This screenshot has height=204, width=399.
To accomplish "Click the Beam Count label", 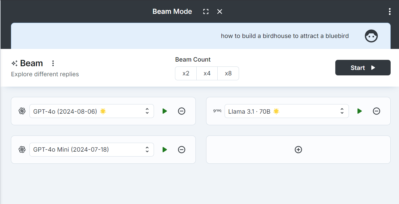I will click(x=193, y=60).
